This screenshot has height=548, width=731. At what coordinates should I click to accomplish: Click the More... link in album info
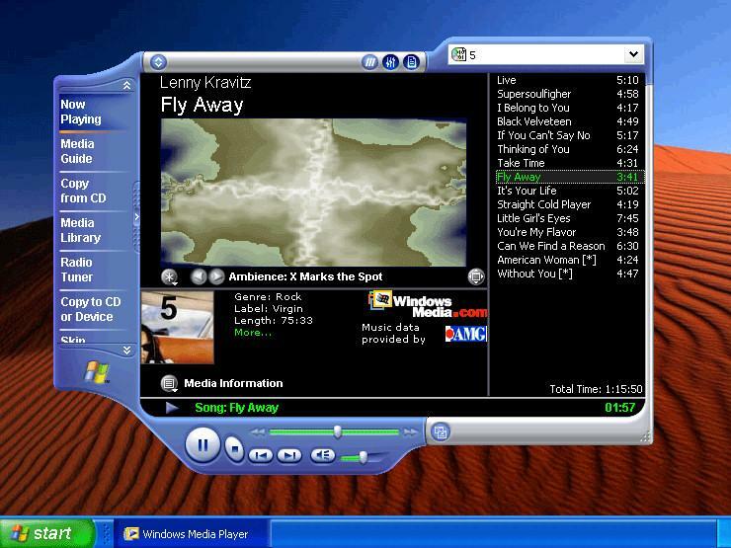coord(253,332)
